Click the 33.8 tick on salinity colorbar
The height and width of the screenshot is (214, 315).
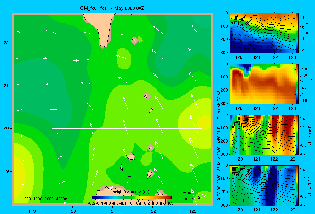tap(303, 101)
